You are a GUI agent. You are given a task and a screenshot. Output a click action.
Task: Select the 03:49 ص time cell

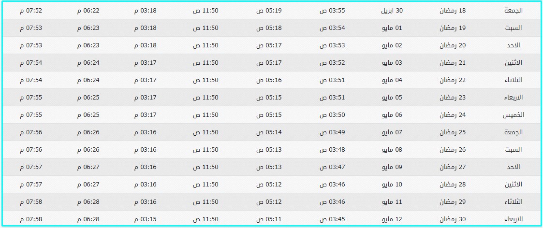click(x=332, y=132)
